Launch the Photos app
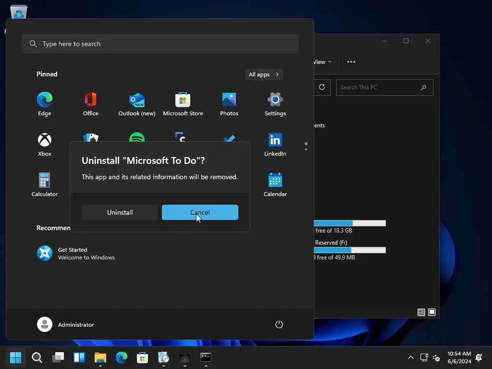This screenshot has height=369, width=492. (229, 104)
